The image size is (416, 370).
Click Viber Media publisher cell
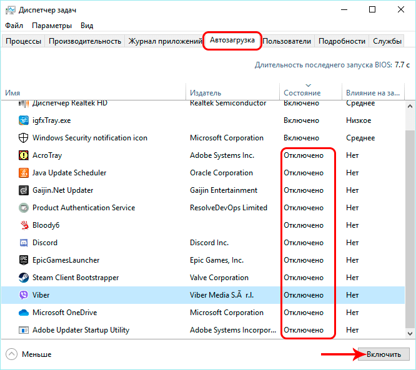[x=222, y=295]
